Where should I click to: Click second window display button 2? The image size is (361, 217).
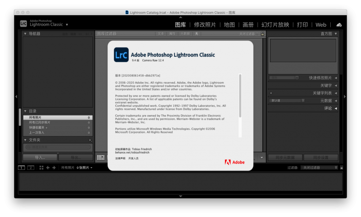31,168
